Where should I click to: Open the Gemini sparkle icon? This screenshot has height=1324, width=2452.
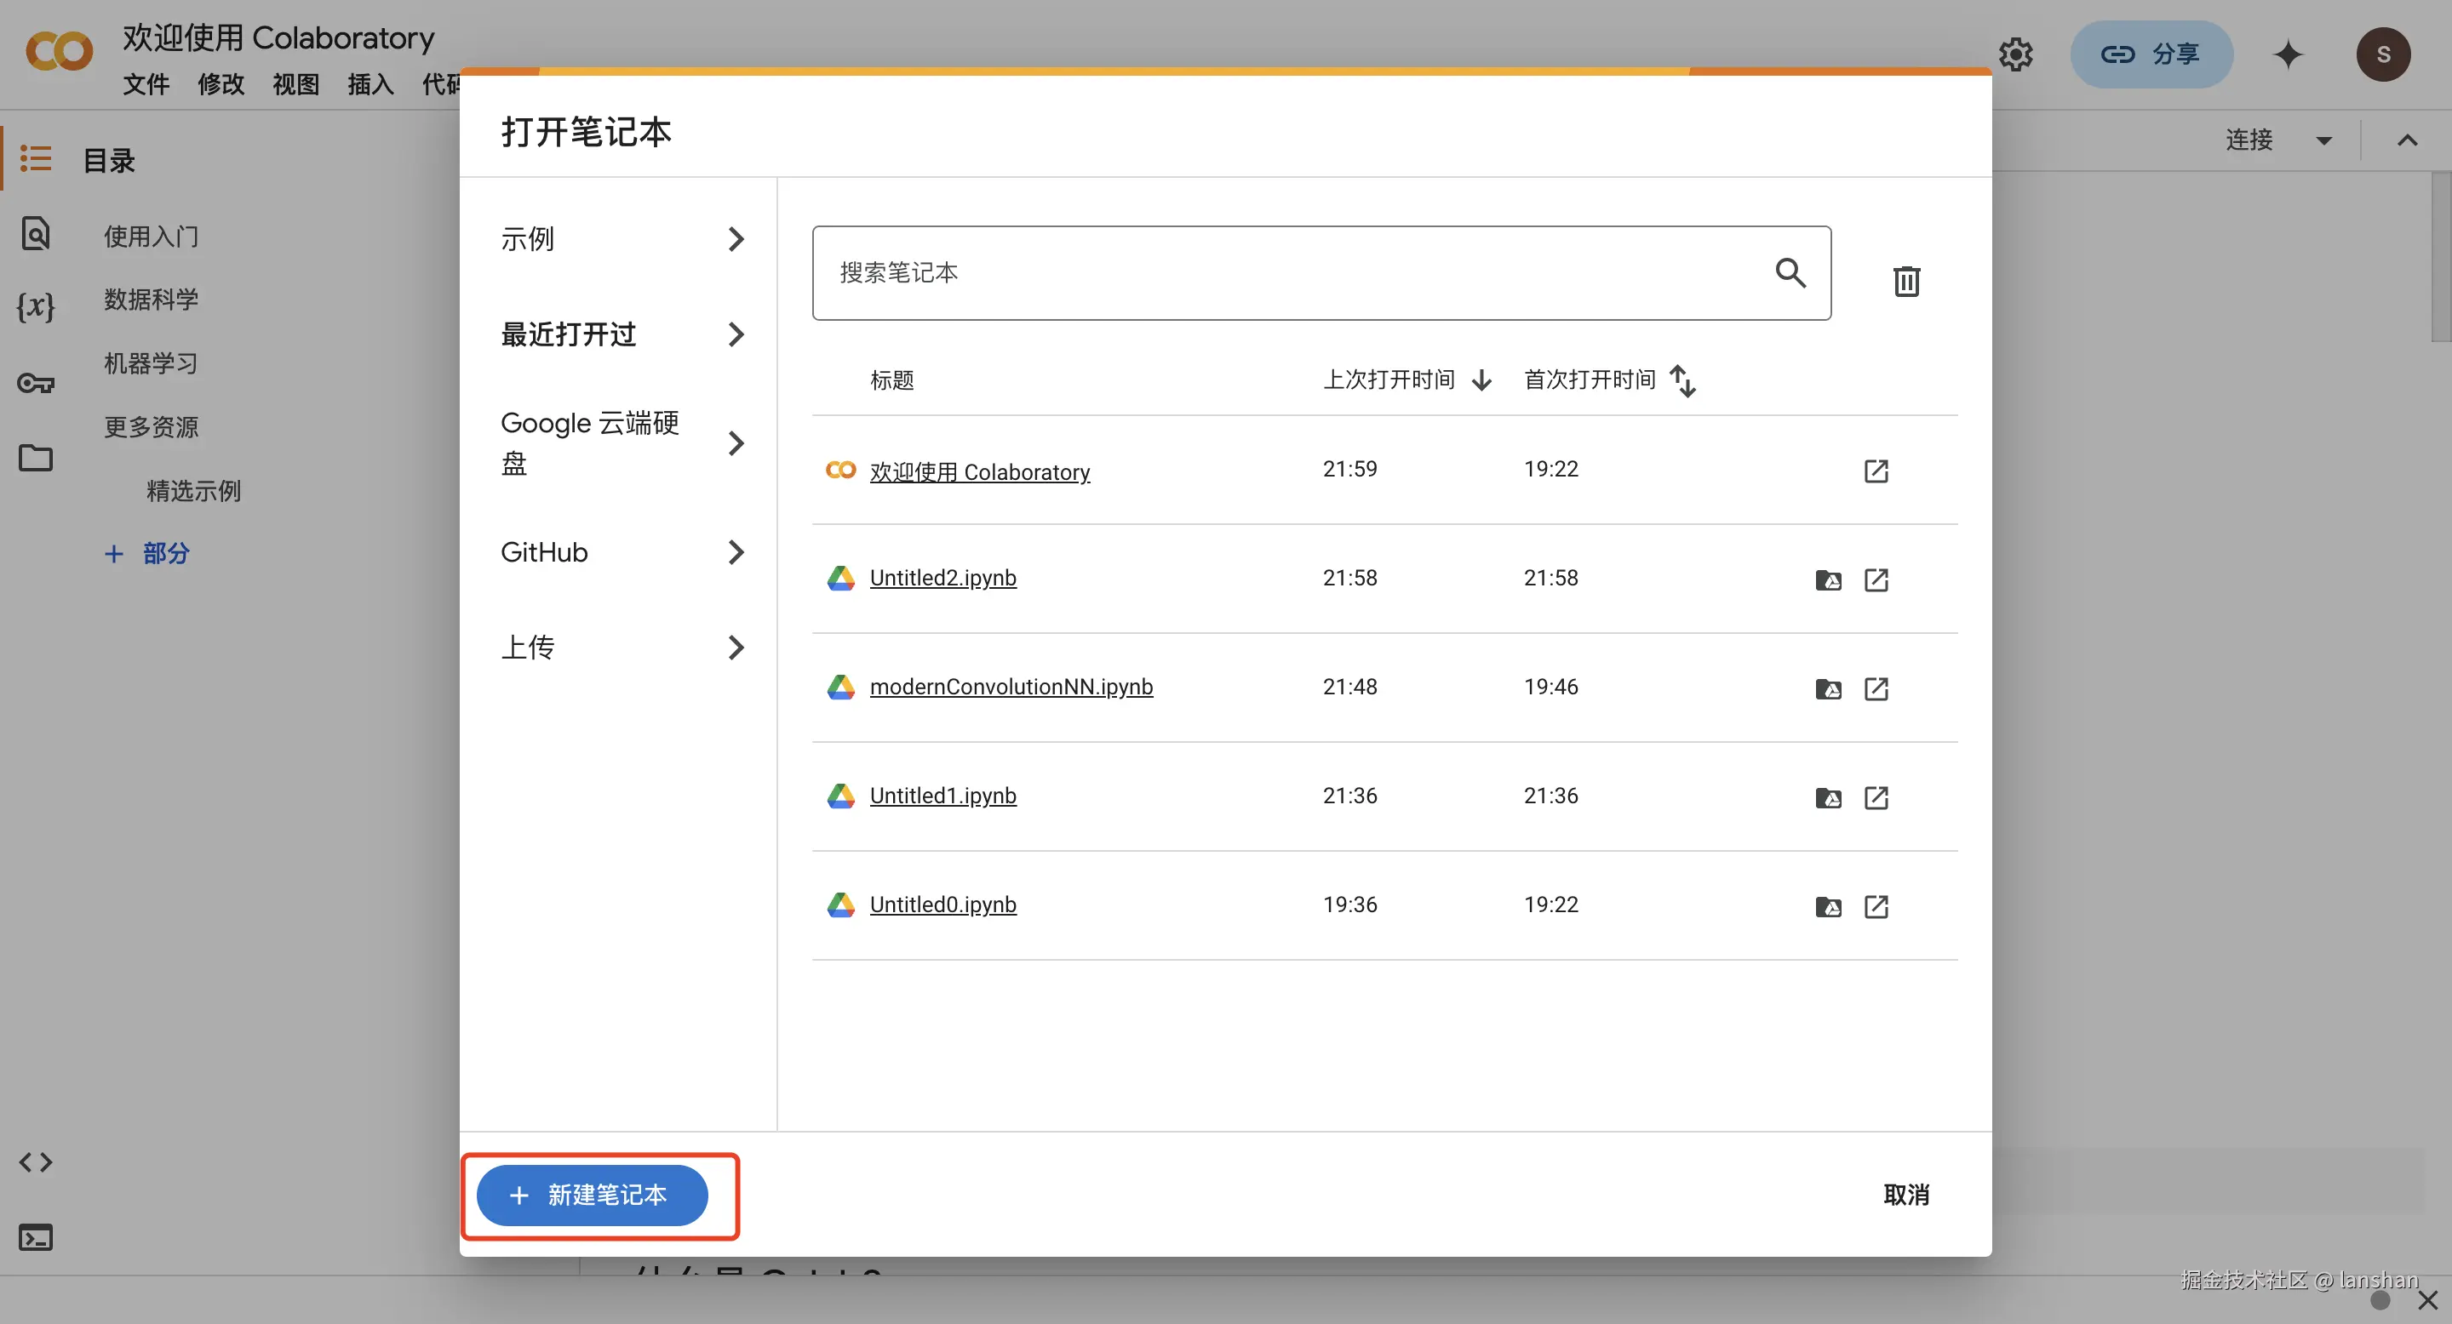click(2288, 54)
